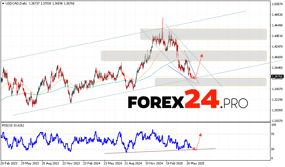
Task: Click the small red arrowhead at price low
Action: (x=194, y=78)
